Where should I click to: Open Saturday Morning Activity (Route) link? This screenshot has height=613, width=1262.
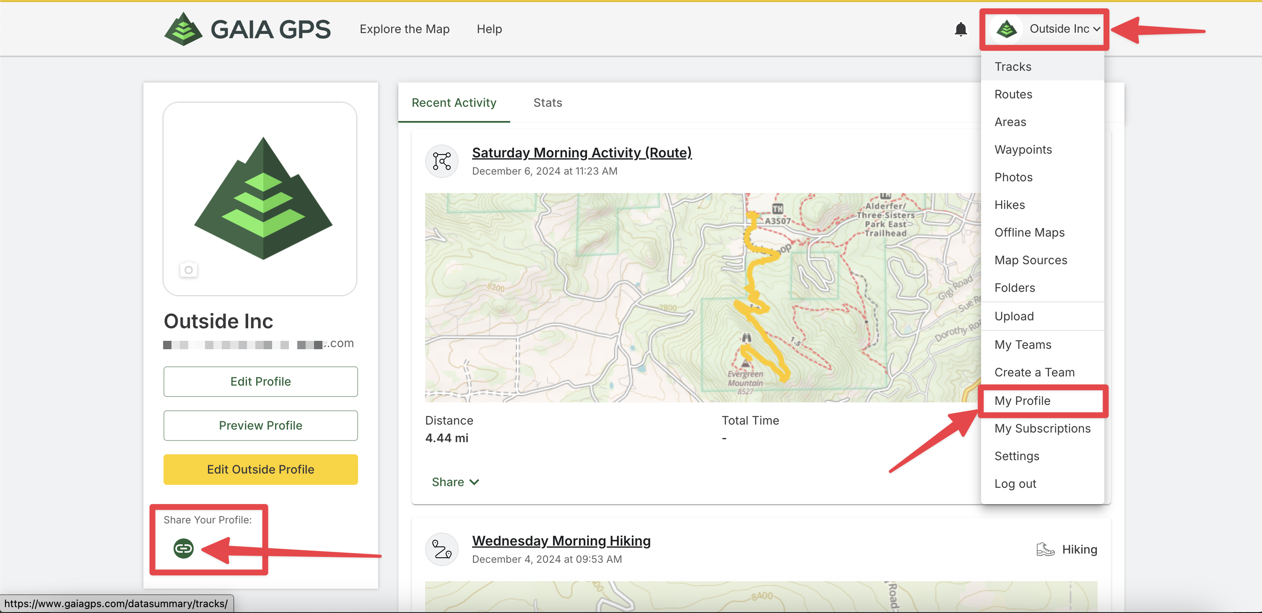pyautogui.click(x=582, y=153)
